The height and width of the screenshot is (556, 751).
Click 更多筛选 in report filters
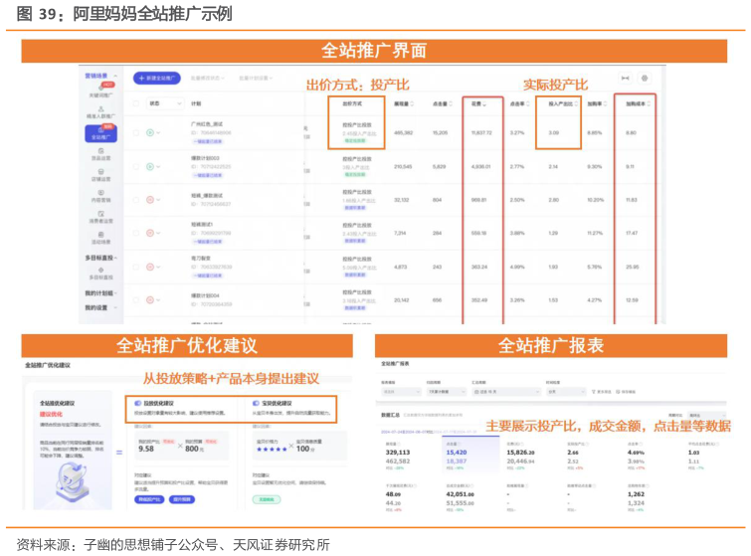click(x=602, y=392)
